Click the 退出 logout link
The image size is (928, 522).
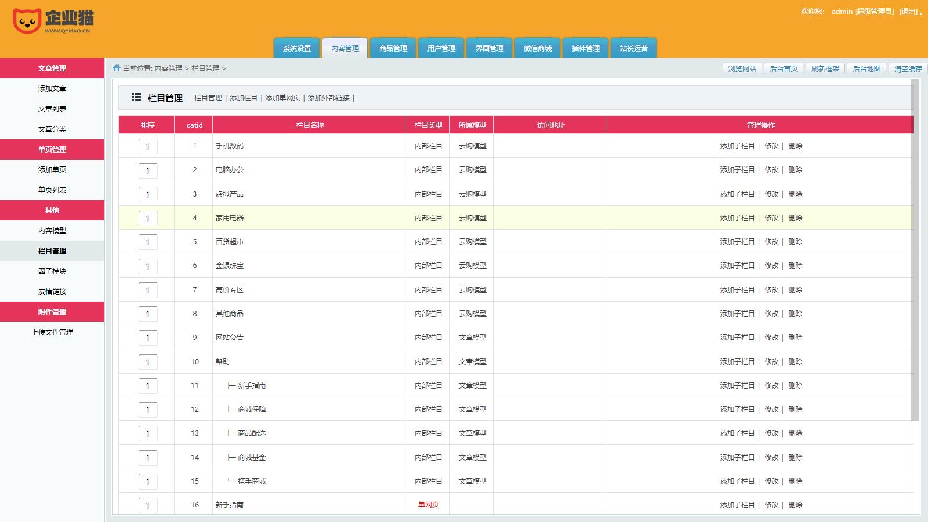pos(909,12)
